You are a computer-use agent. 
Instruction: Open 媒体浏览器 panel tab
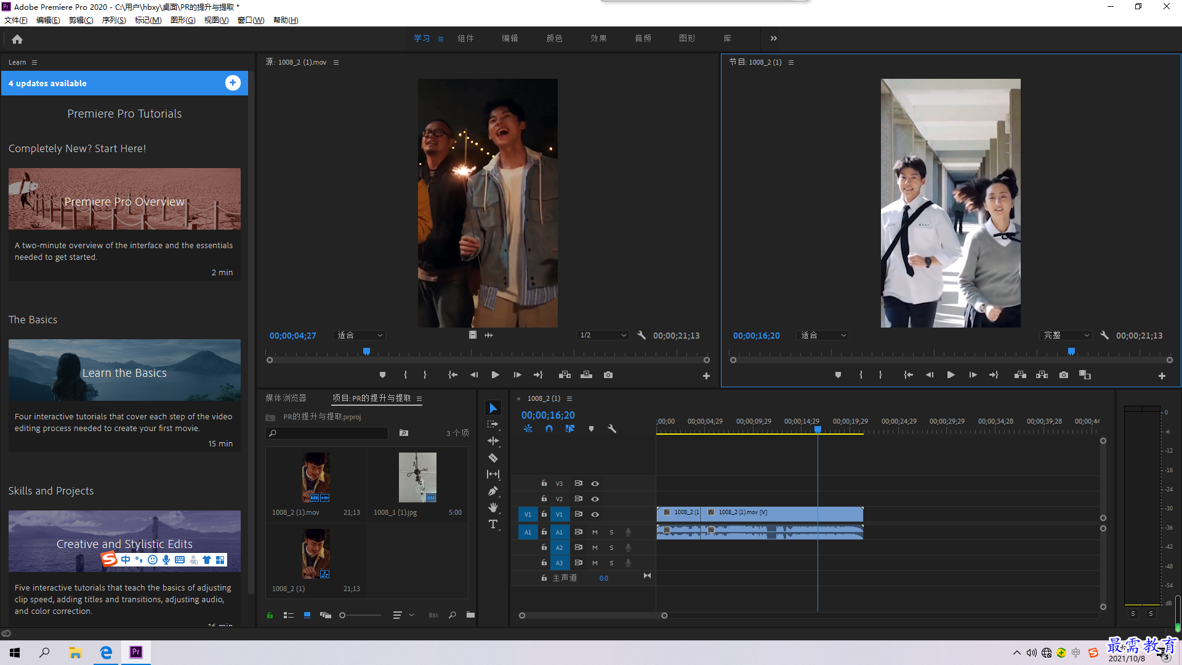[x=286, y=398]
